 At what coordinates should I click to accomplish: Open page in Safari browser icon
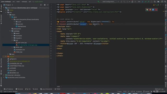coord(153,10)
